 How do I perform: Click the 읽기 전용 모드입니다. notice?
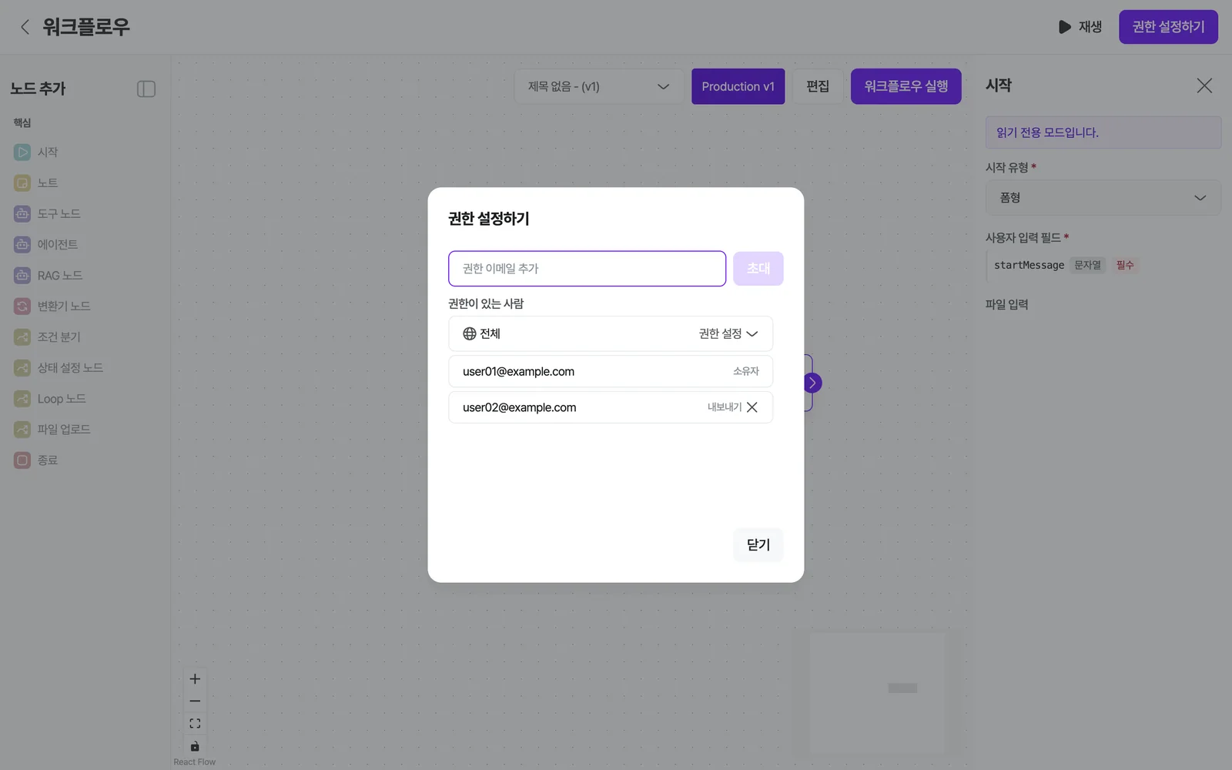(1103, 132)
